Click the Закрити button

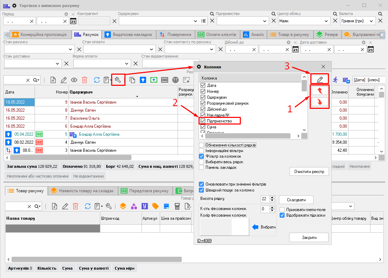309,238
